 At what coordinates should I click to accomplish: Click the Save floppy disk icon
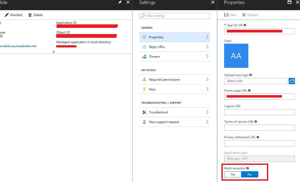226,15
